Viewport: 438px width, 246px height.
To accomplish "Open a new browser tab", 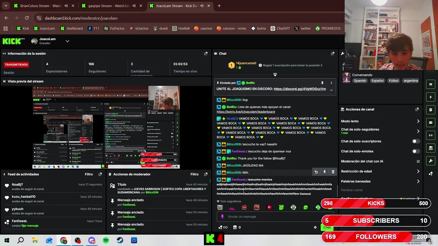I will [219, 6].
